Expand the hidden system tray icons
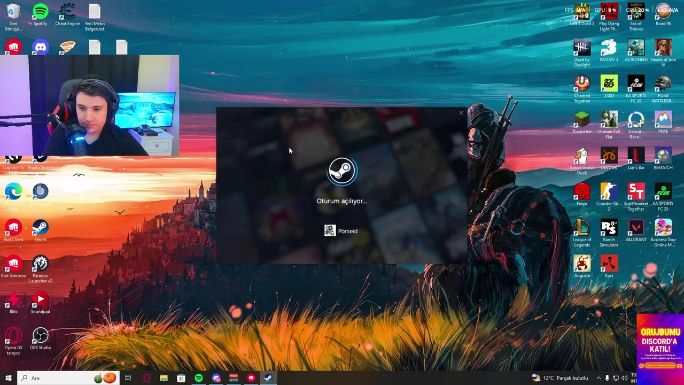This screenshot has width=684, height=385. 598,378
